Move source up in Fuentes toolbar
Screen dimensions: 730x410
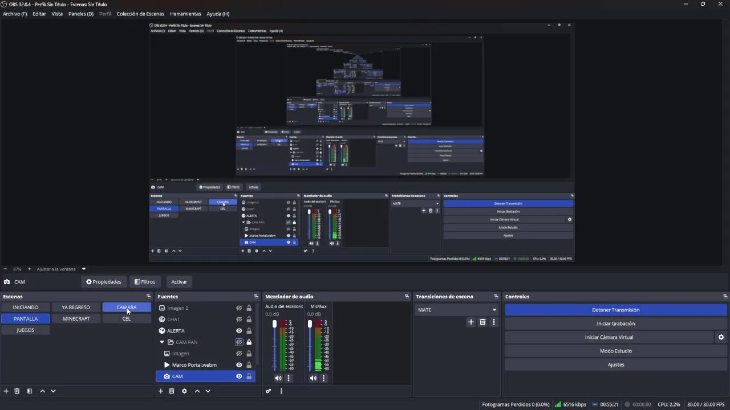pos(197,391)
